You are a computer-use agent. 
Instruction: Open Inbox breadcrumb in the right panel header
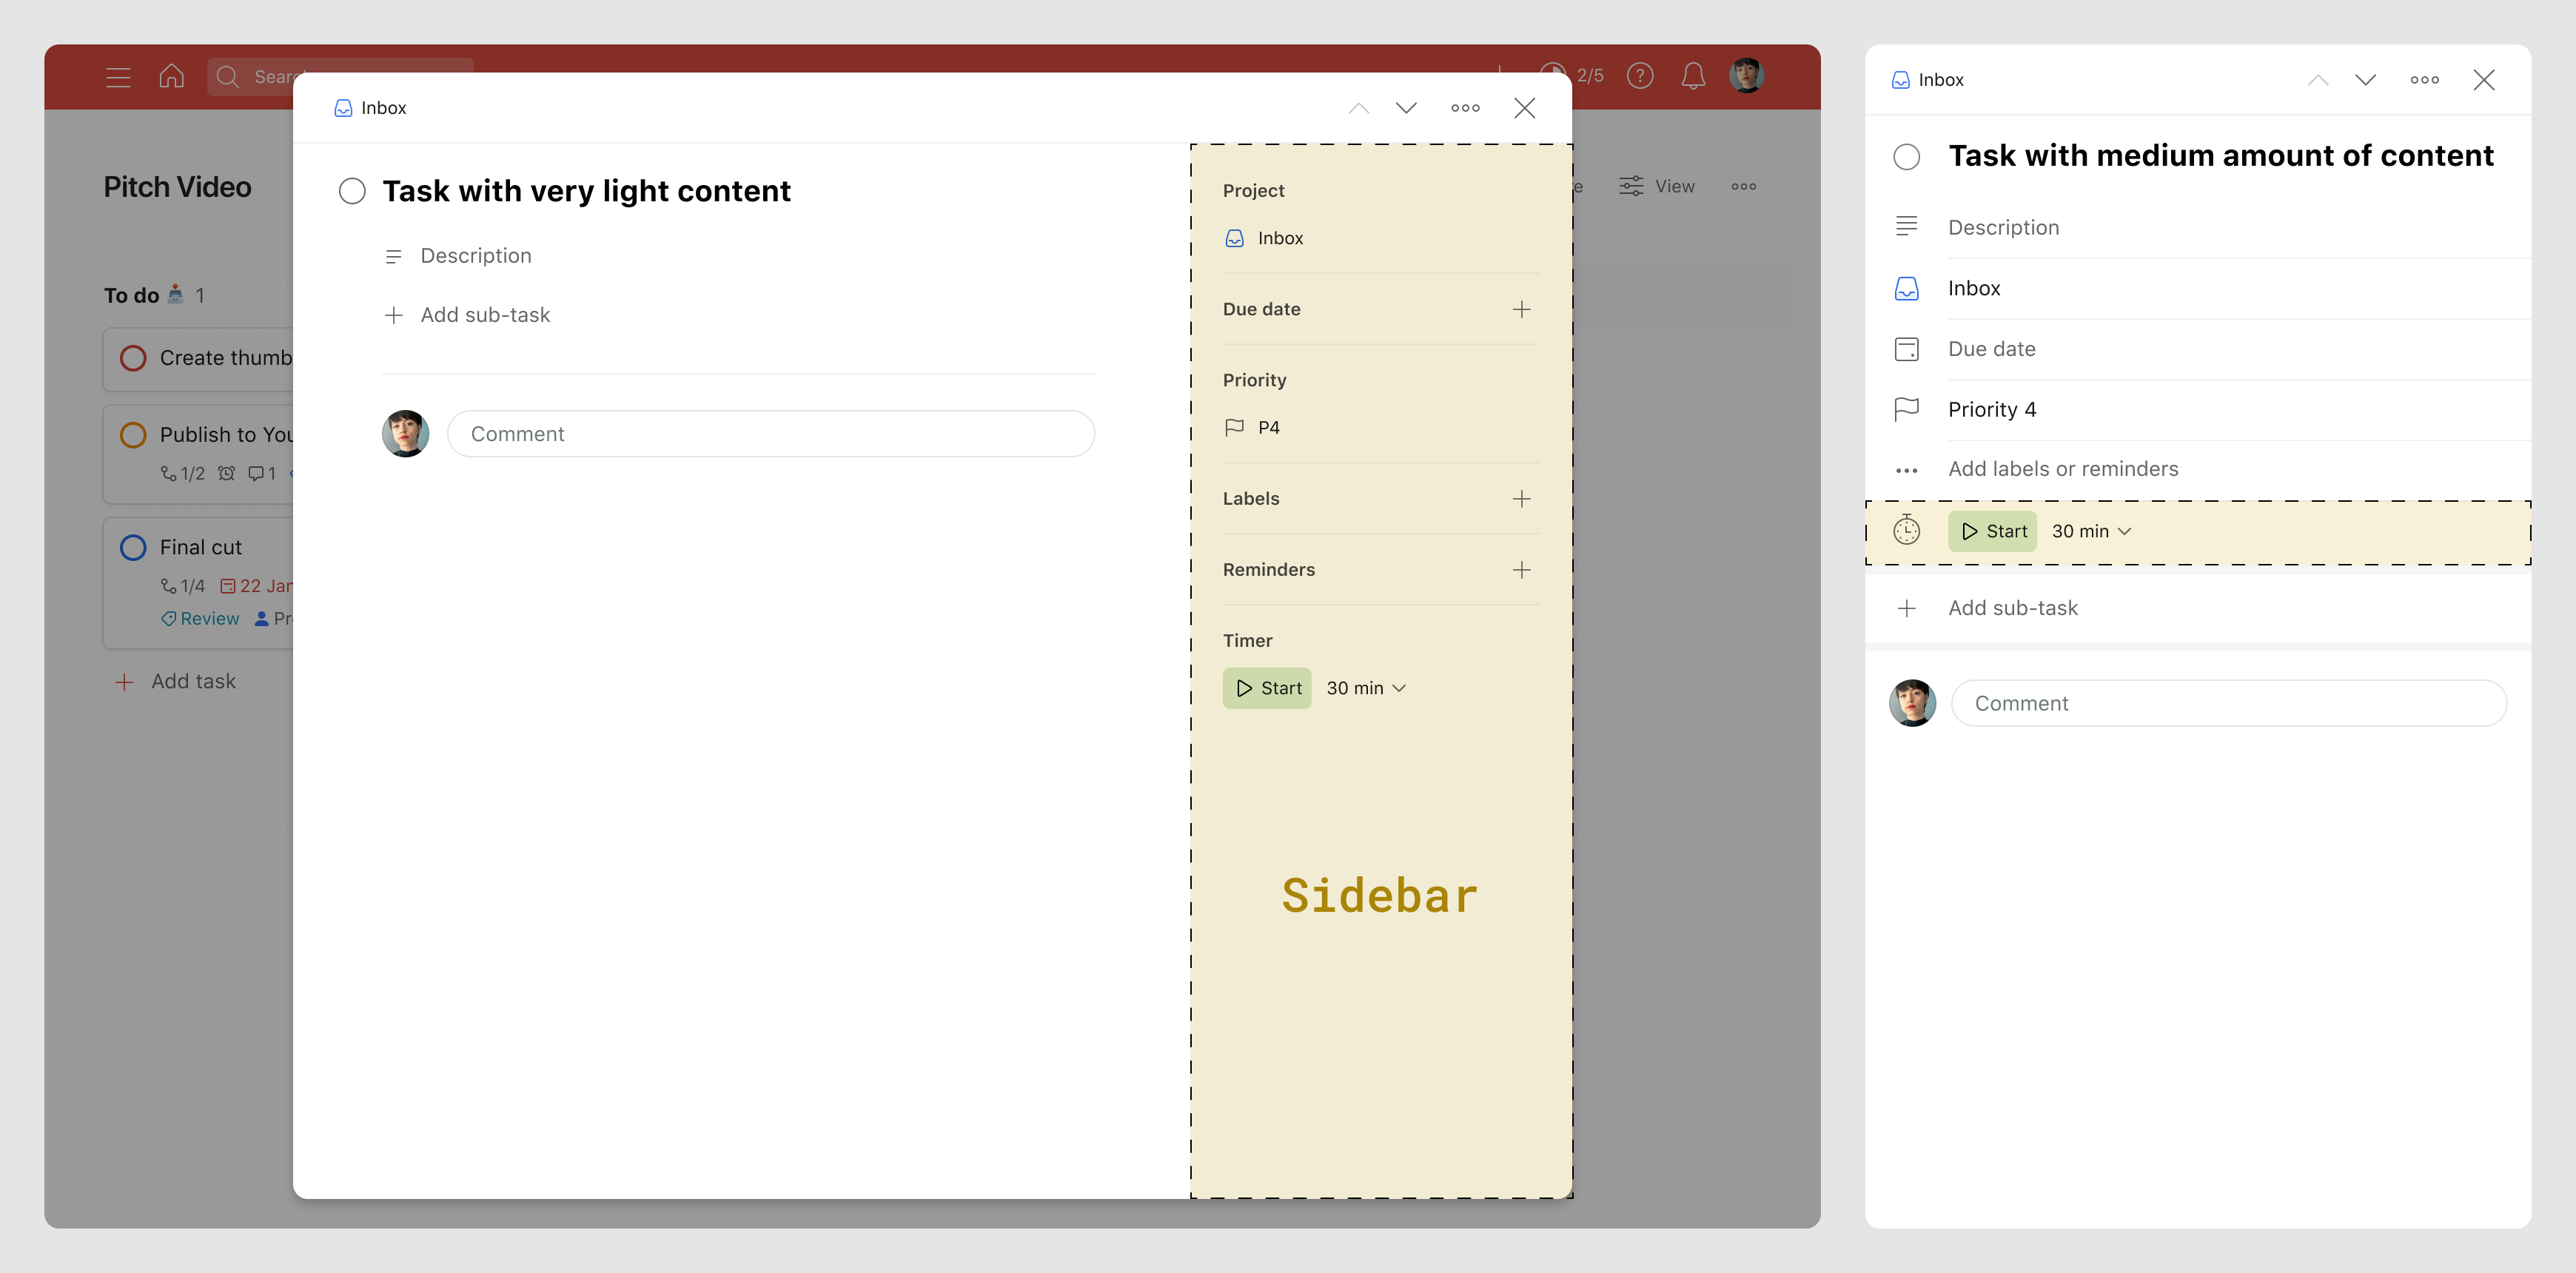pyautogui.click(x=1928, y=80)
